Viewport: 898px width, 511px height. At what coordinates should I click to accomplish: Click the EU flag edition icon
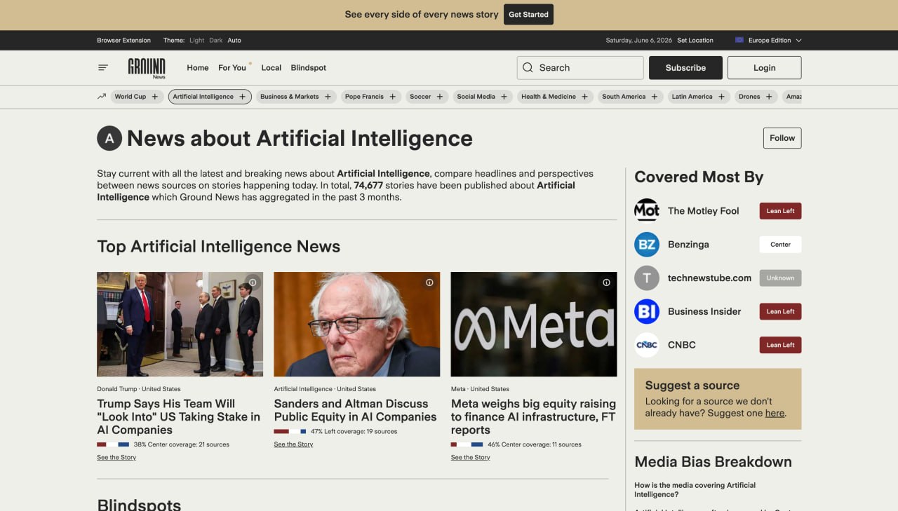click(x=739, y=40)
